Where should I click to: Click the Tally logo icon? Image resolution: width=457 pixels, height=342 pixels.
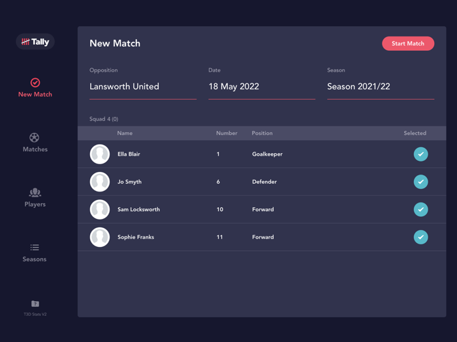35,42
